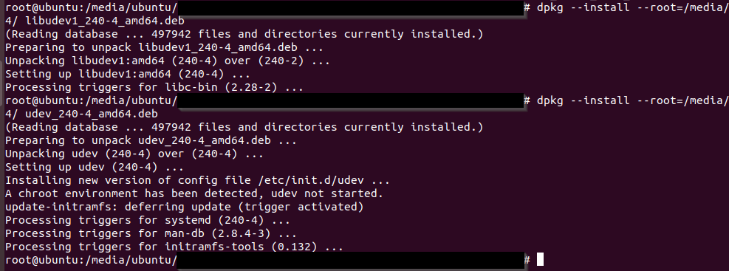Image resolution: width=729 pixels, height=271 pixels.
Task: Click the 'libudev1_240-4_amd64.deb' filename on the second line
Action: (x=105, y=21)
